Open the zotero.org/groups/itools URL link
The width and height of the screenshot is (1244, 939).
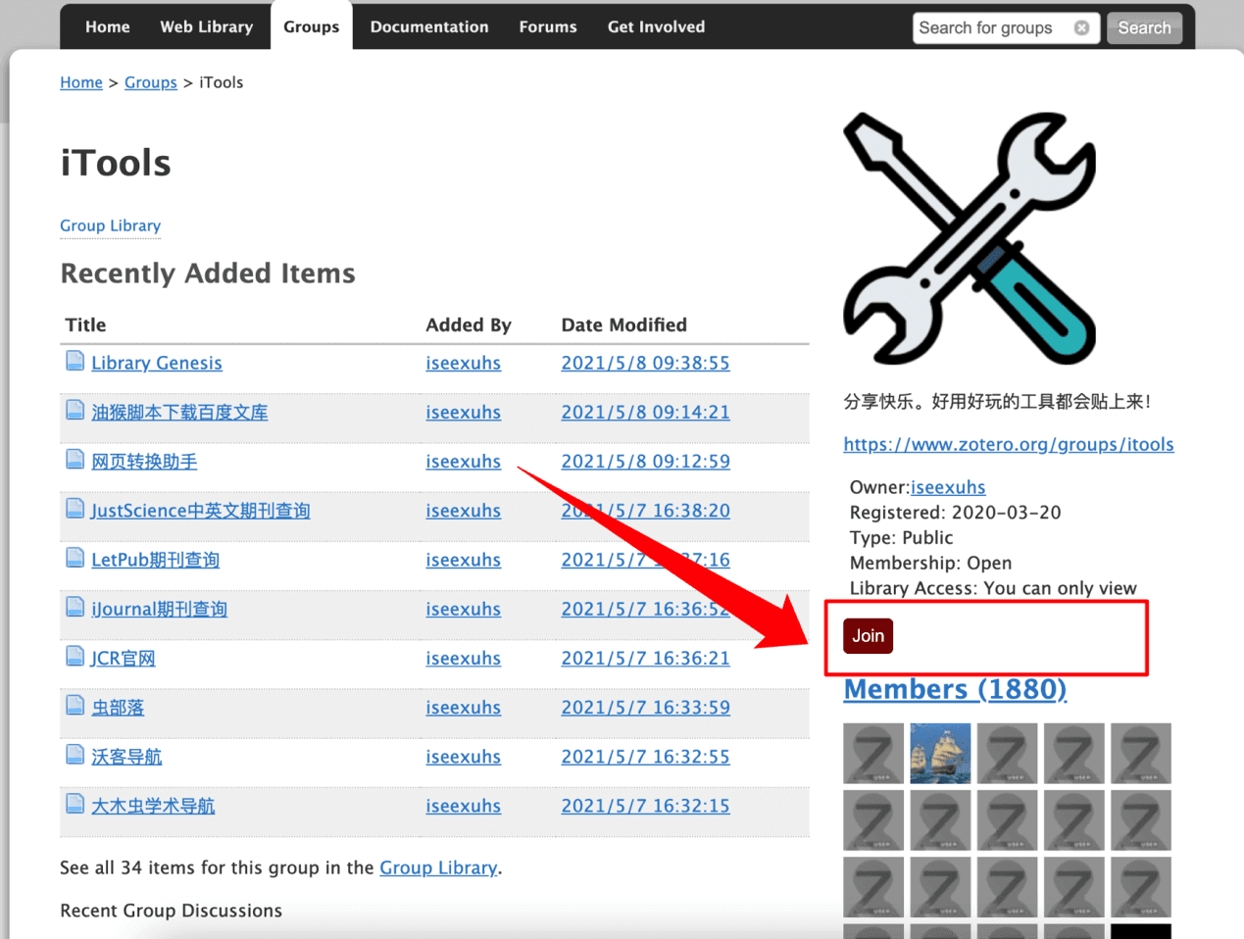[1008, 444]
